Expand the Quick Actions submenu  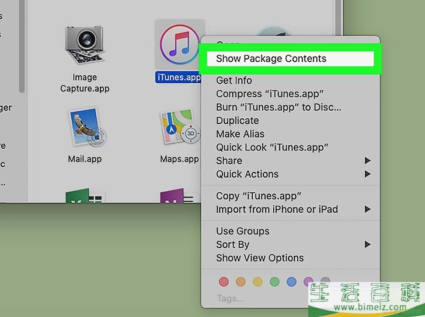pos(290,174)
